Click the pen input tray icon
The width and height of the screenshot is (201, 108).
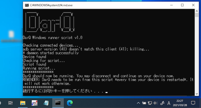tap(162, 103)
